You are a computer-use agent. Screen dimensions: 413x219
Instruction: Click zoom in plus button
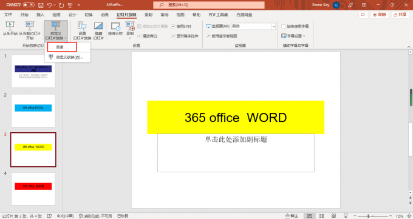(x=391, y=216)
